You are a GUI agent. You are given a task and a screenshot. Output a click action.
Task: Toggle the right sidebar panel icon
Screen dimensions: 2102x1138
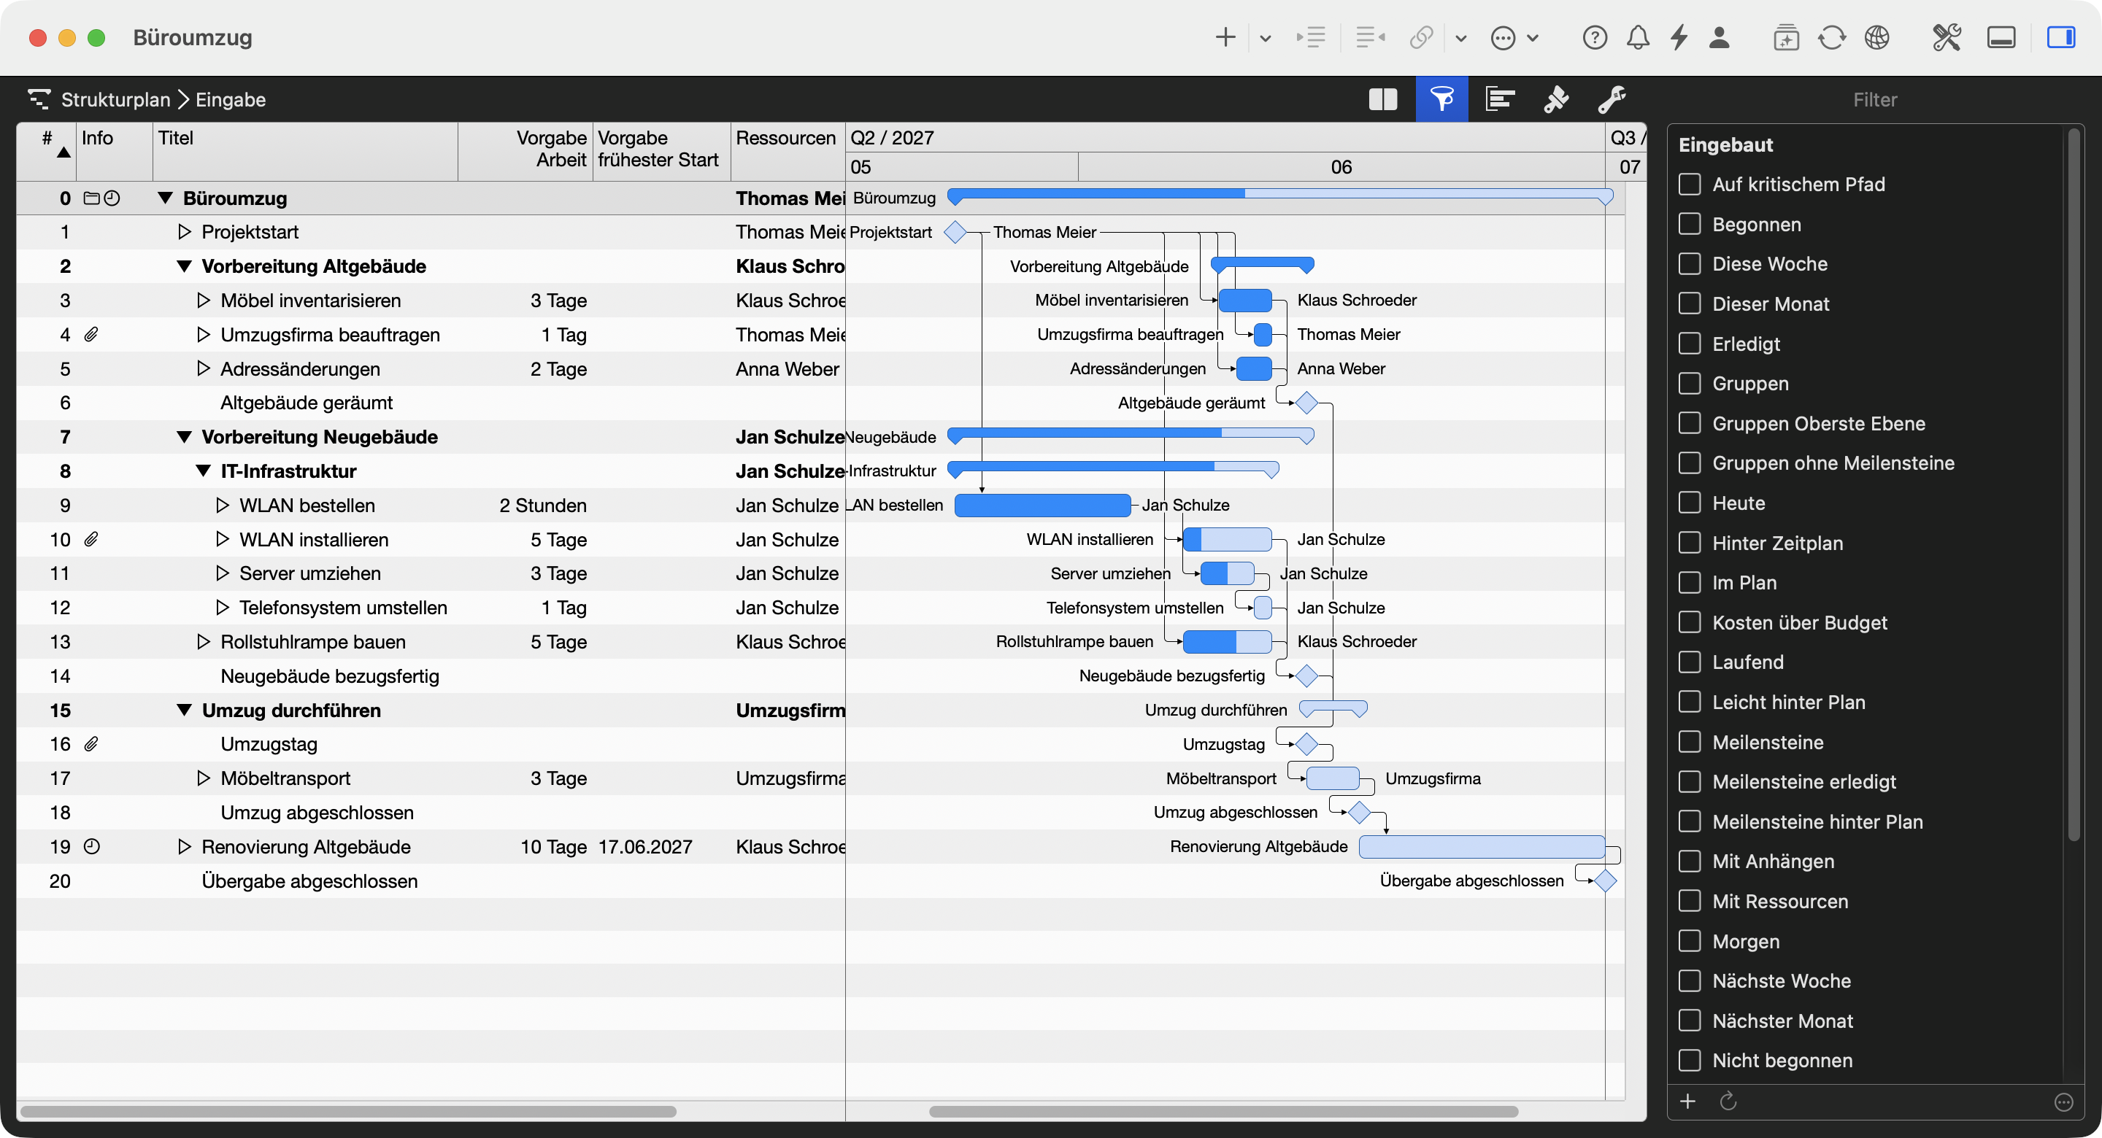[2060, 37]
